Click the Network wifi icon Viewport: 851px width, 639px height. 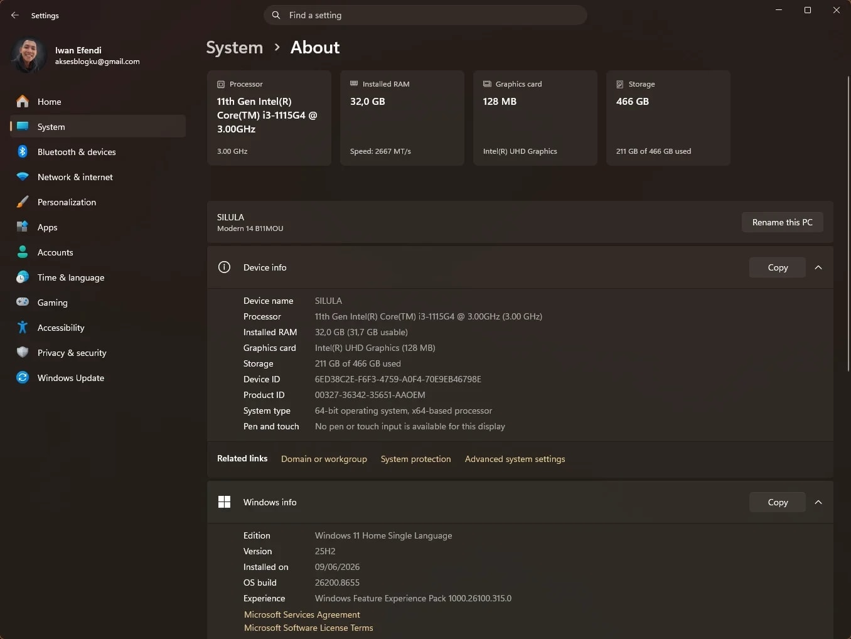pos(23,177)
